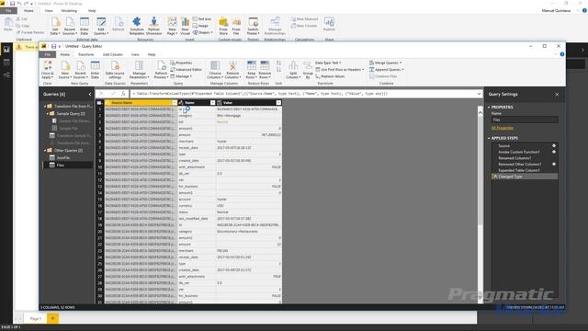Open settings gear for Invoke Custom Function1 step
The image size is (588, 331).
pyautogui.click(x=554, y=152)
